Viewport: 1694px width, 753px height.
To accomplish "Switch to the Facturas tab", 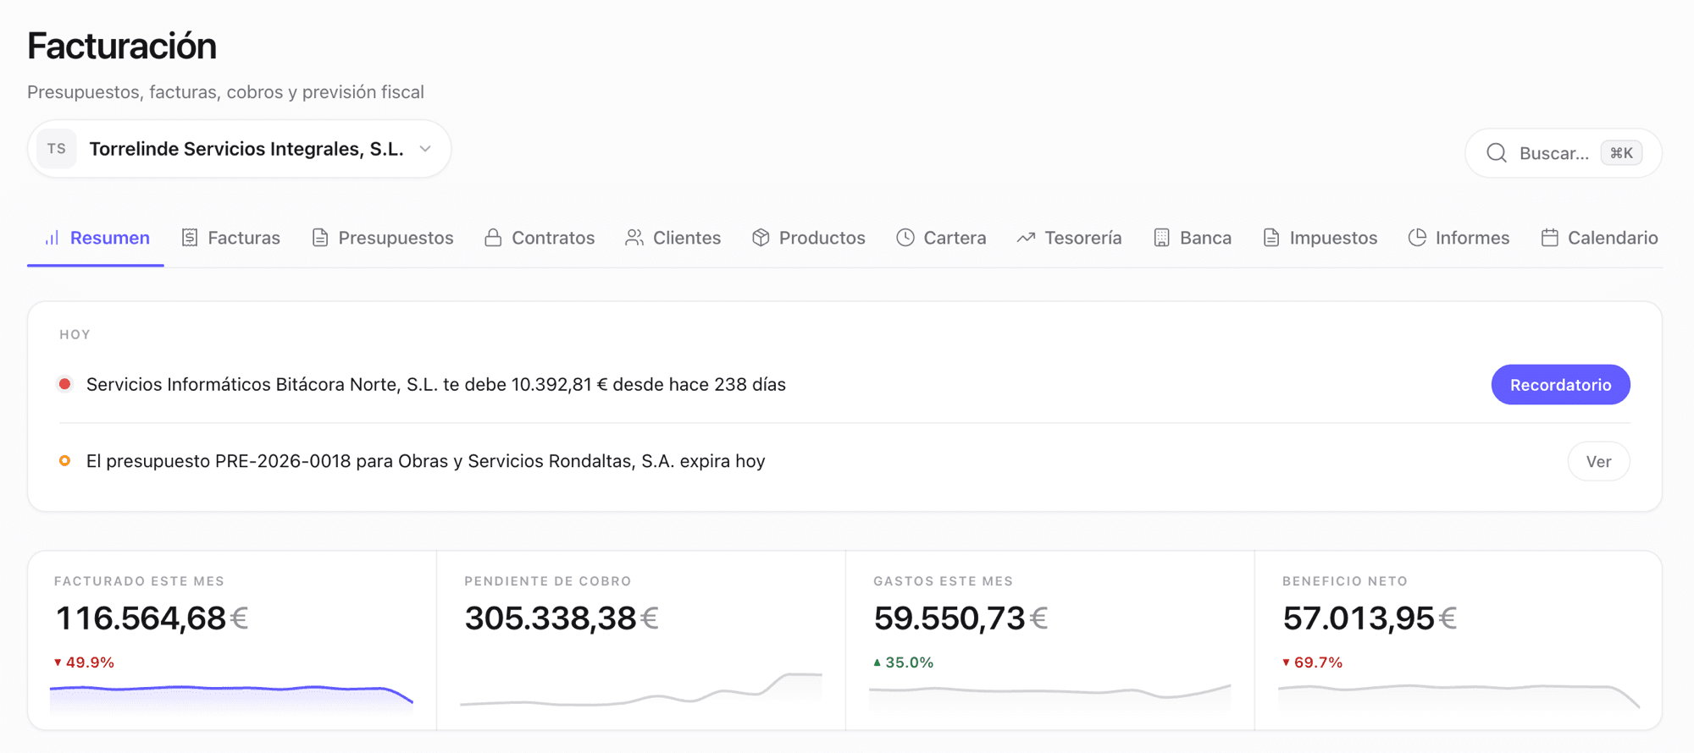I will (230, 238).
